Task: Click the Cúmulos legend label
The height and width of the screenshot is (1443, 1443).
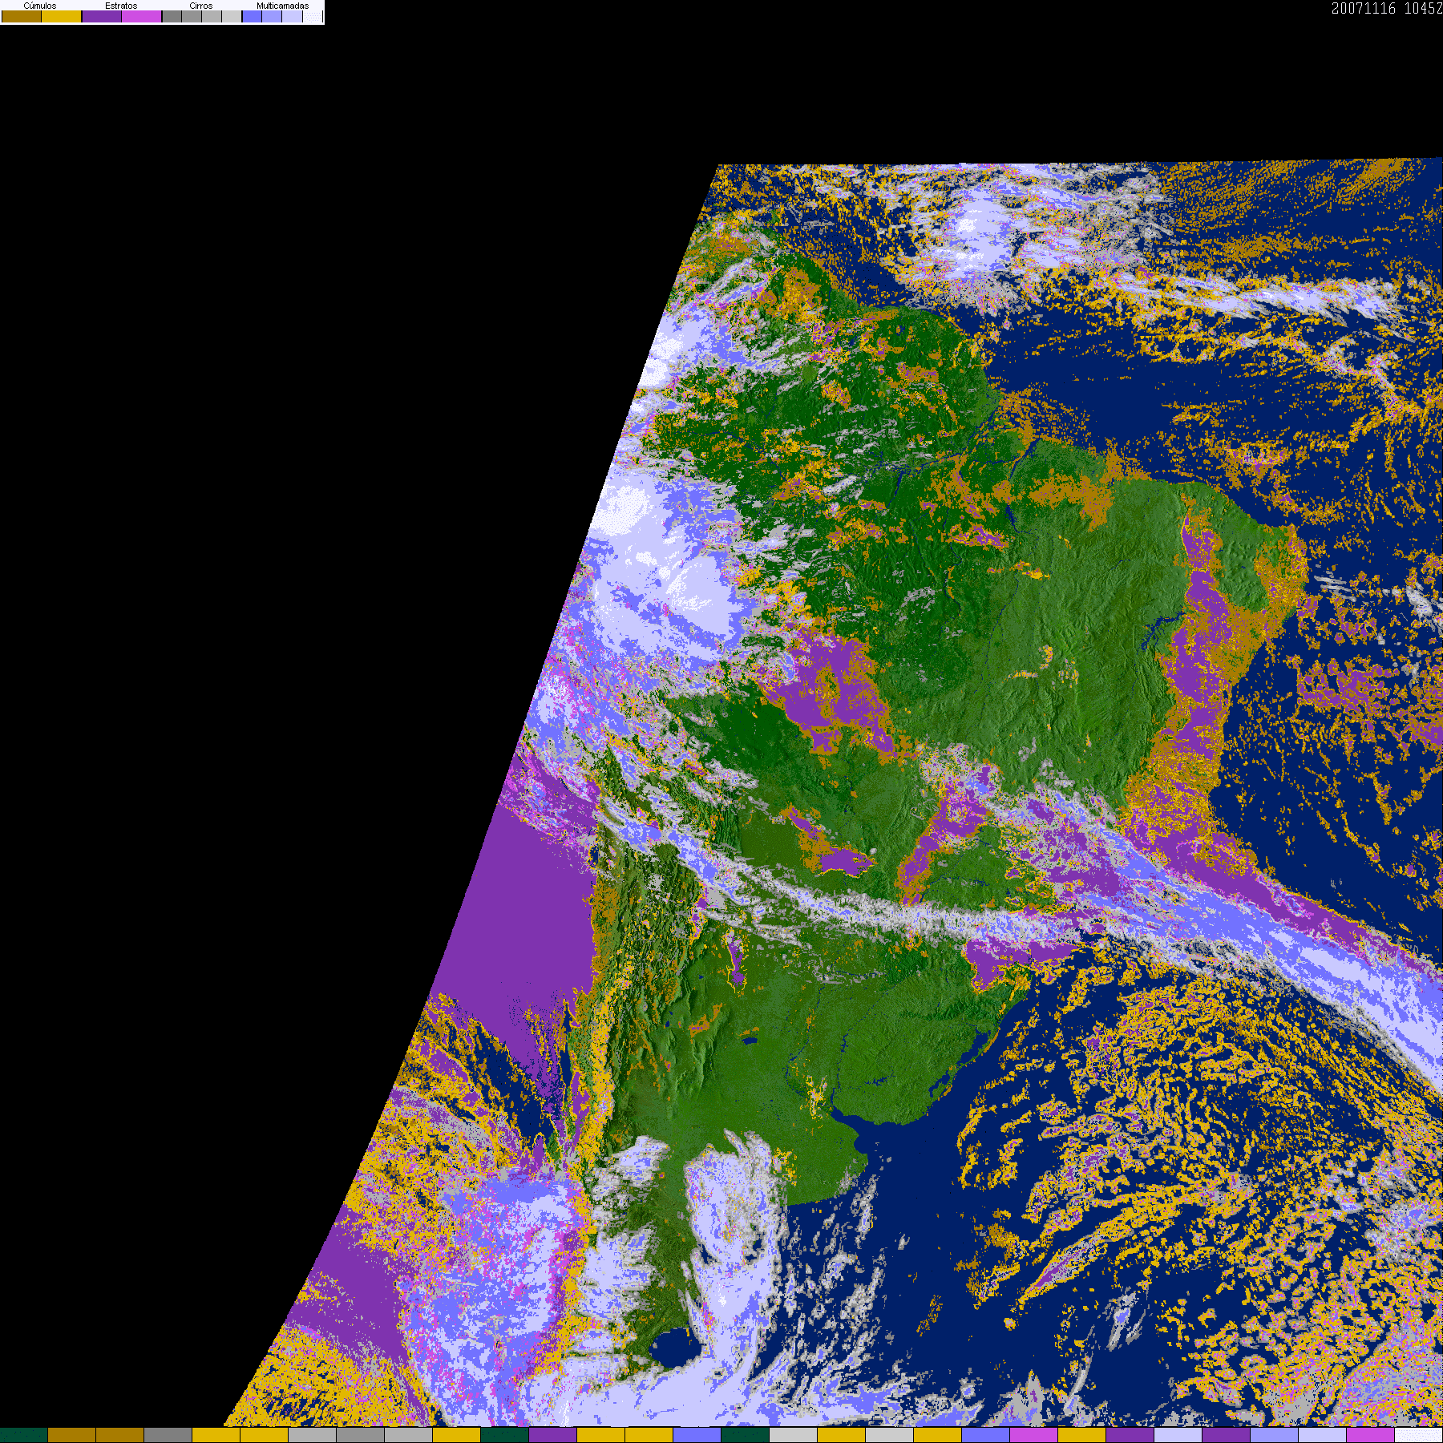Action: [40, 6]
